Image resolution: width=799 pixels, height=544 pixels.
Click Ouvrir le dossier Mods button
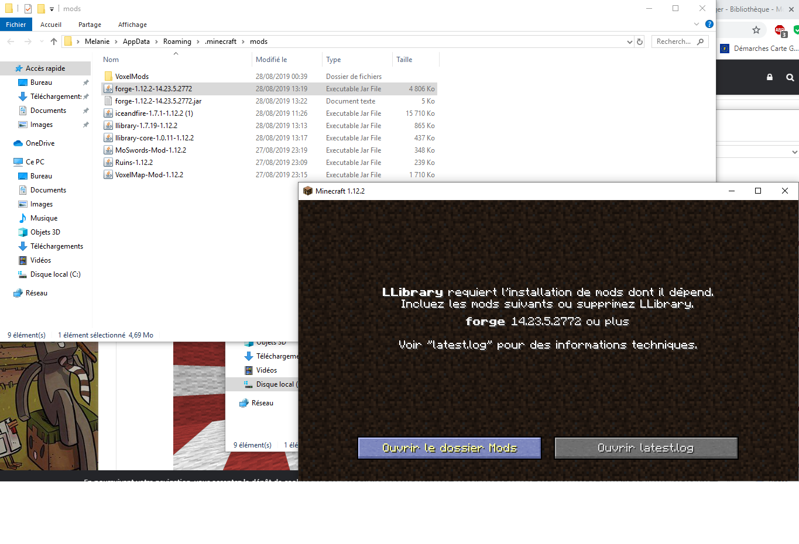450,448
